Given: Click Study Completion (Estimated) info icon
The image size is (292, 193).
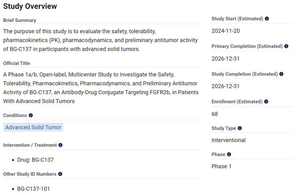Looking at the screenshot, I should tap(281, 74).
